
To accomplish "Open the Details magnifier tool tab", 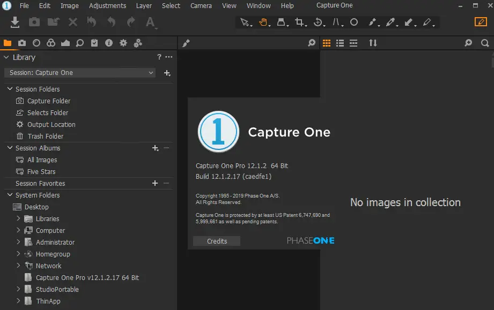I will (80, 43).
